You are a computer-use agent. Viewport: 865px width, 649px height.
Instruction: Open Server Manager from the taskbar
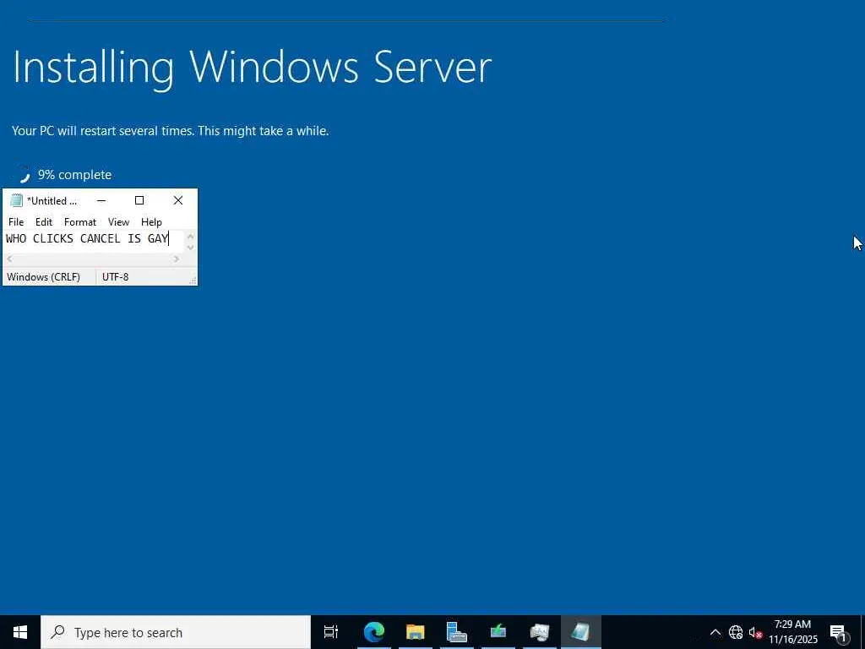(x=456, y=632)
